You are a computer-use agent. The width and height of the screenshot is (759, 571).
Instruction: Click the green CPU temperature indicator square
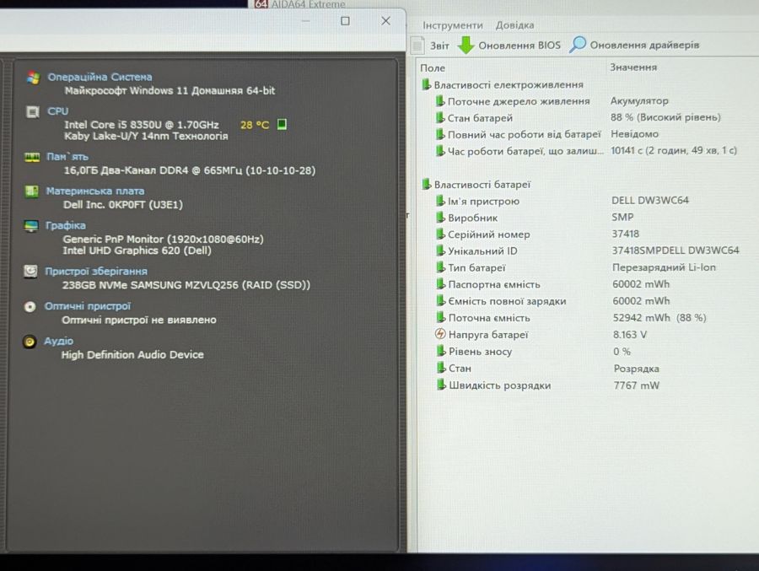[x=282, y=125]
